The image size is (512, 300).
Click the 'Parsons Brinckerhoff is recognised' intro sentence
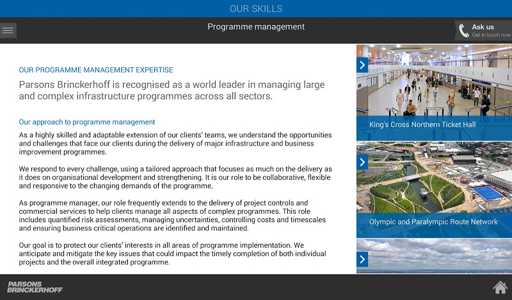pos(172,90)
